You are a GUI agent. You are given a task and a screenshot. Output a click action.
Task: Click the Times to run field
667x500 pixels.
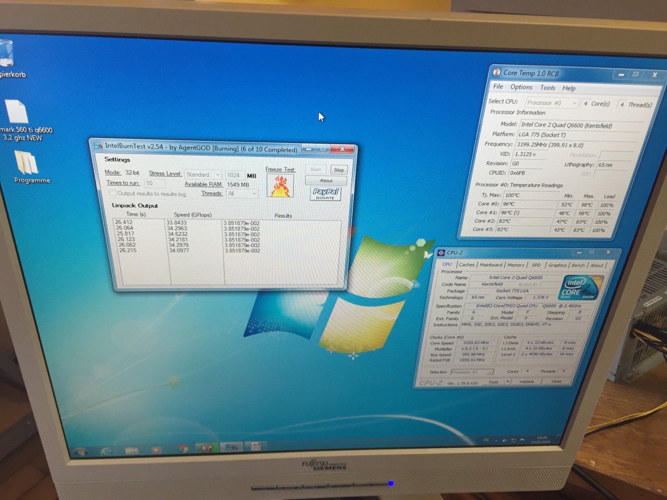[x=155, y=184]
